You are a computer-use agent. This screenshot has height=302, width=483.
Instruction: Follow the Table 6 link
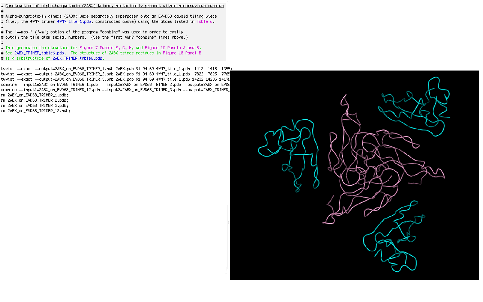[204, 21]
